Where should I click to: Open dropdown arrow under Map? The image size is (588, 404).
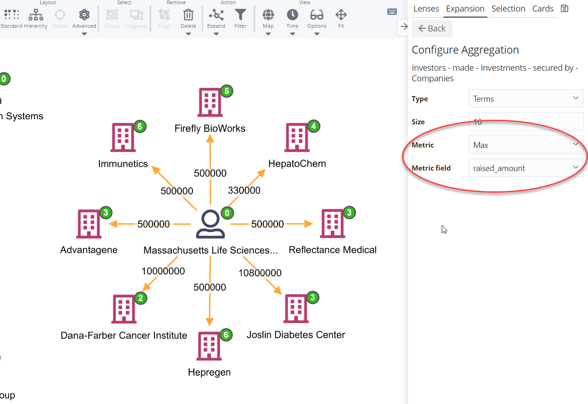pos(268,34)
